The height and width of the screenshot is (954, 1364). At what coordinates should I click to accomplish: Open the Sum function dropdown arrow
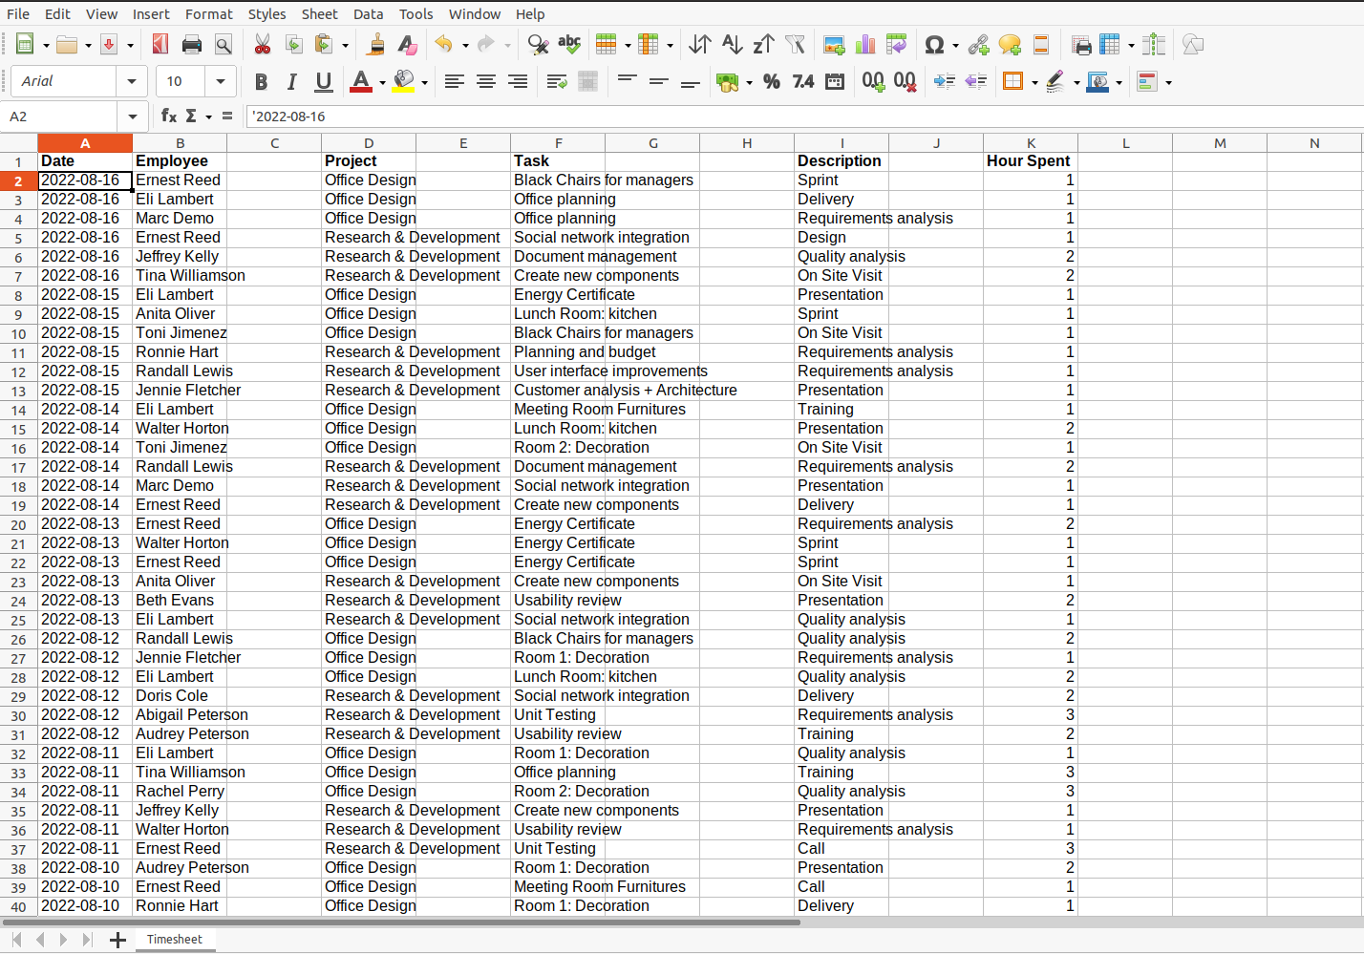209,117
